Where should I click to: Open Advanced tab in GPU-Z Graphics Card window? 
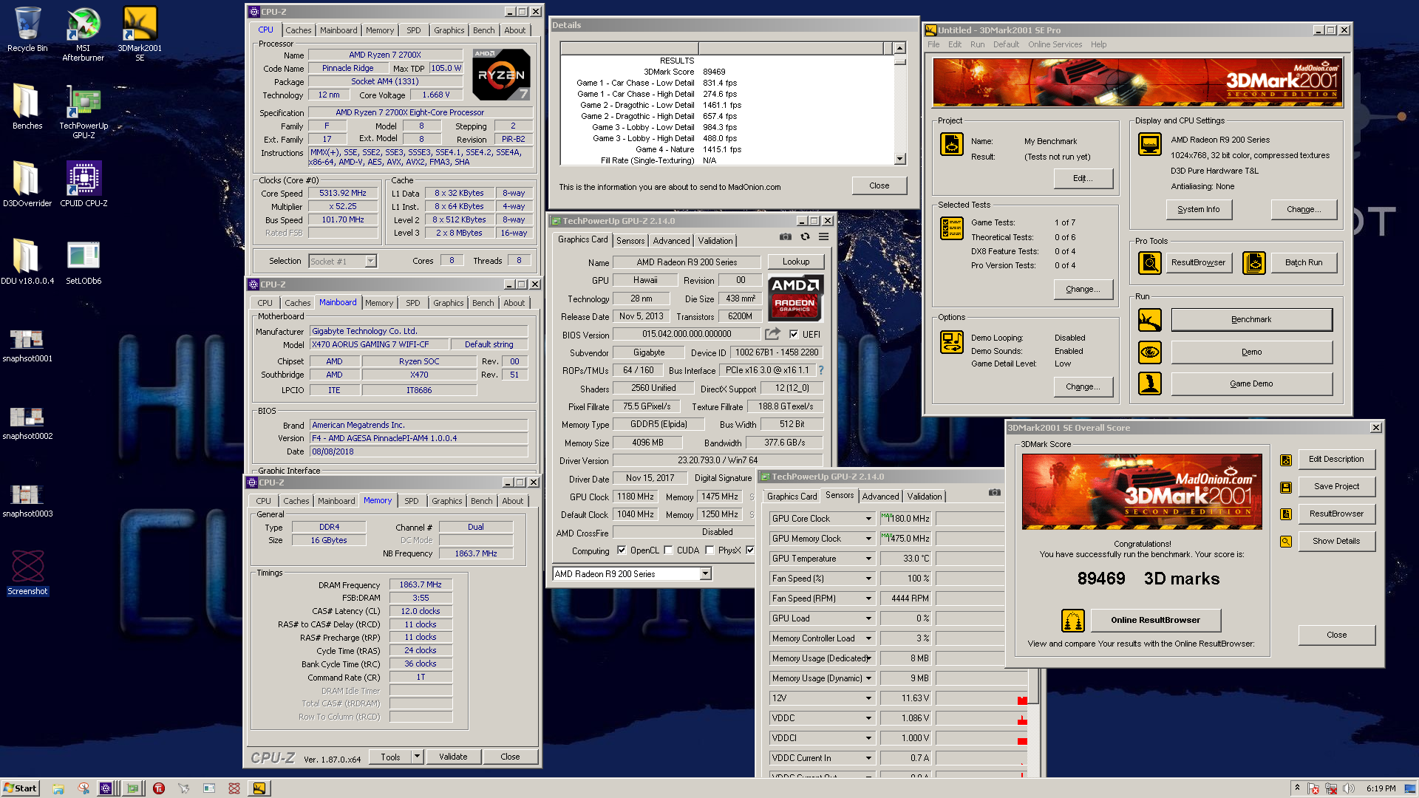671,241
